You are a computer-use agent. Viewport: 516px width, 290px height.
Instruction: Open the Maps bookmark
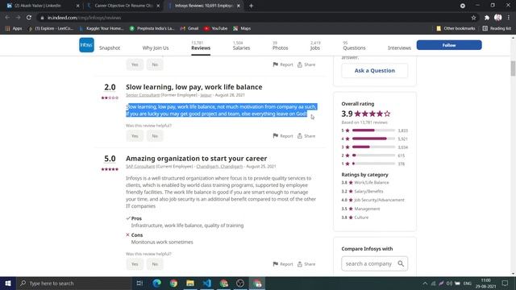point(242,29)
